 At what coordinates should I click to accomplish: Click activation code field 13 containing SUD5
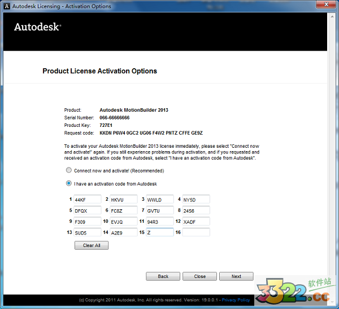88,232
